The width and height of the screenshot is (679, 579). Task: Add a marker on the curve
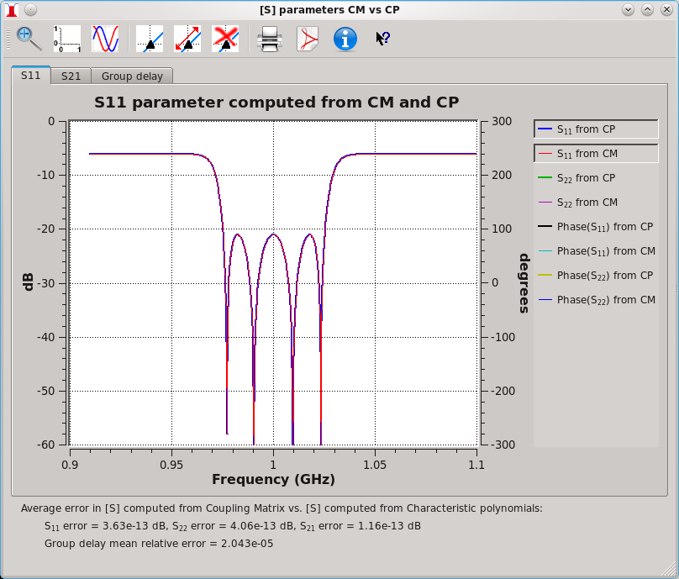point(150,39)
